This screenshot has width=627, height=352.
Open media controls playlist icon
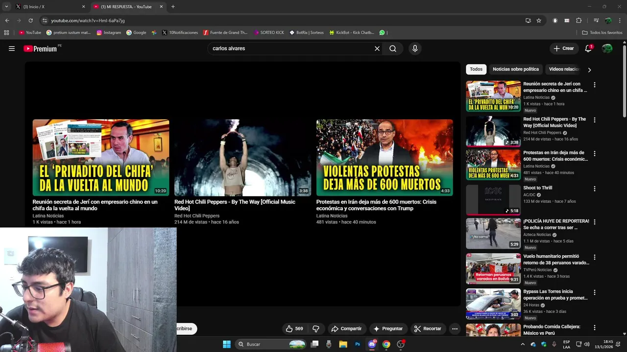coord(596,21)
